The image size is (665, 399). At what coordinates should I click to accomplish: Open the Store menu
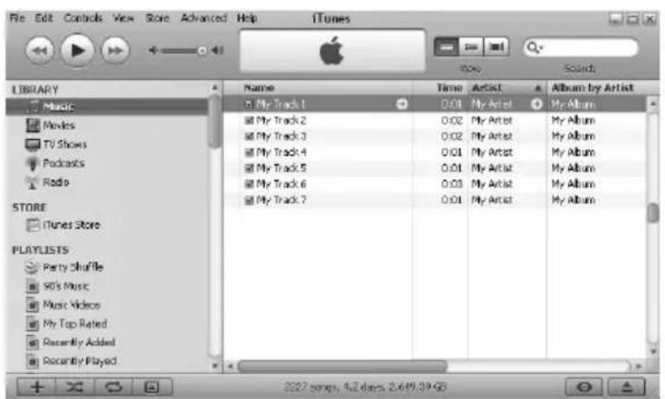pos(157,18)
